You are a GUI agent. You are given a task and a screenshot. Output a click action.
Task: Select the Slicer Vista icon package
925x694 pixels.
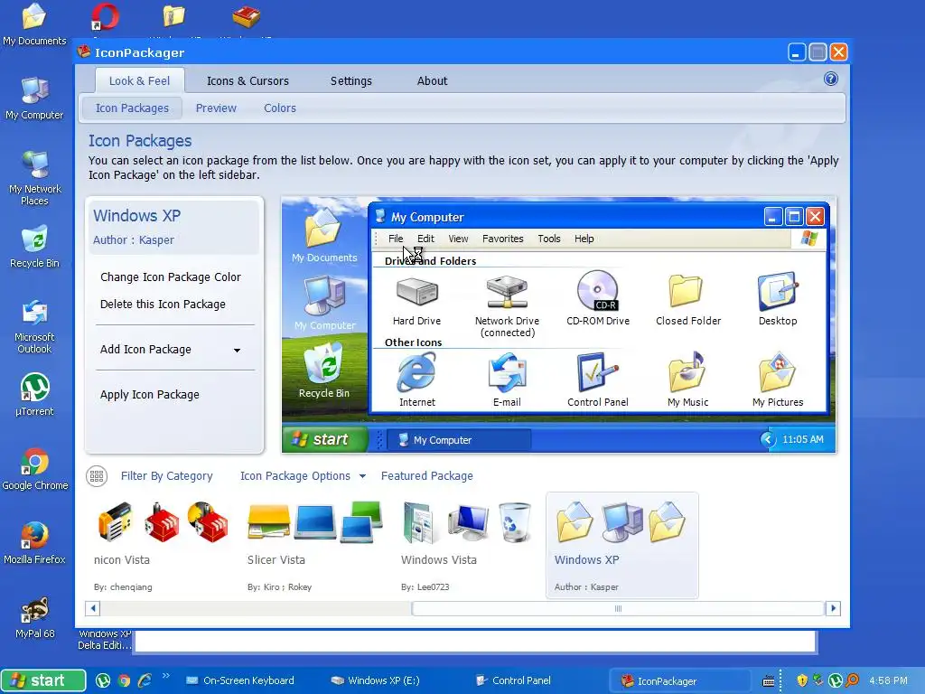(315, 545)
